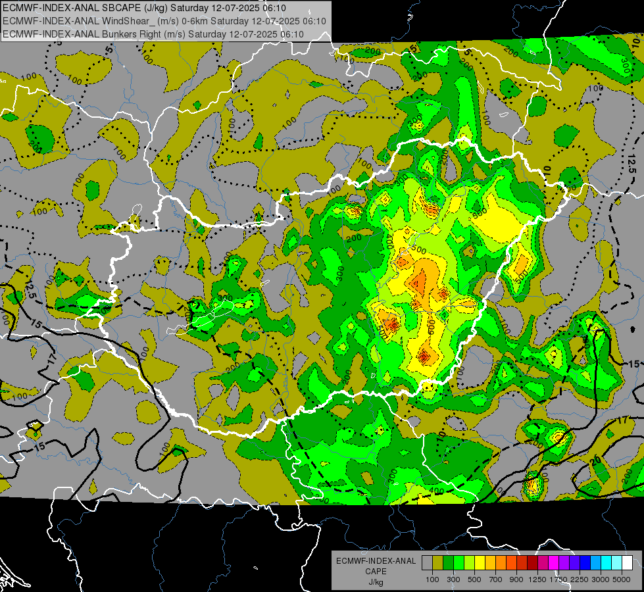
Task: Click the legend value 500
Action: pos(474,580)
